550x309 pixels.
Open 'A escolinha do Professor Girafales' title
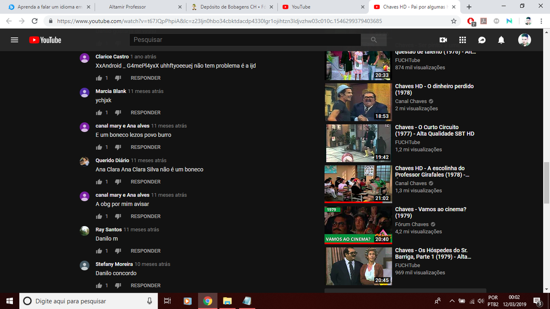coord(433,172)
